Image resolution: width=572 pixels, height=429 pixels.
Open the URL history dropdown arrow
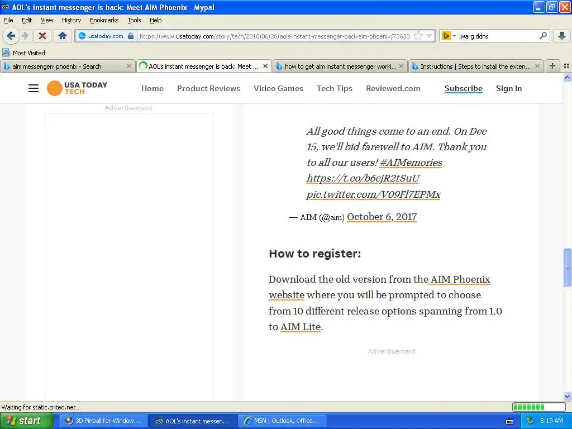click(x=430, y=36)
